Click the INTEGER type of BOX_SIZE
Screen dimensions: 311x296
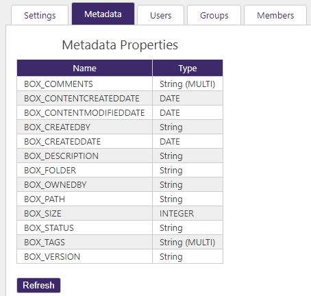pos(177,214)
